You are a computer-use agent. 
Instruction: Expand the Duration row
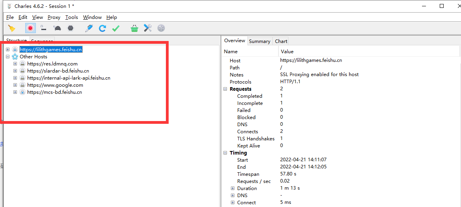click(232, 188)
